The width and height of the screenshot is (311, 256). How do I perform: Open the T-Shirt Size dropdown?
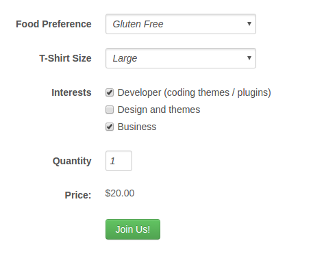pyautogui.click(x=181, y=58)
